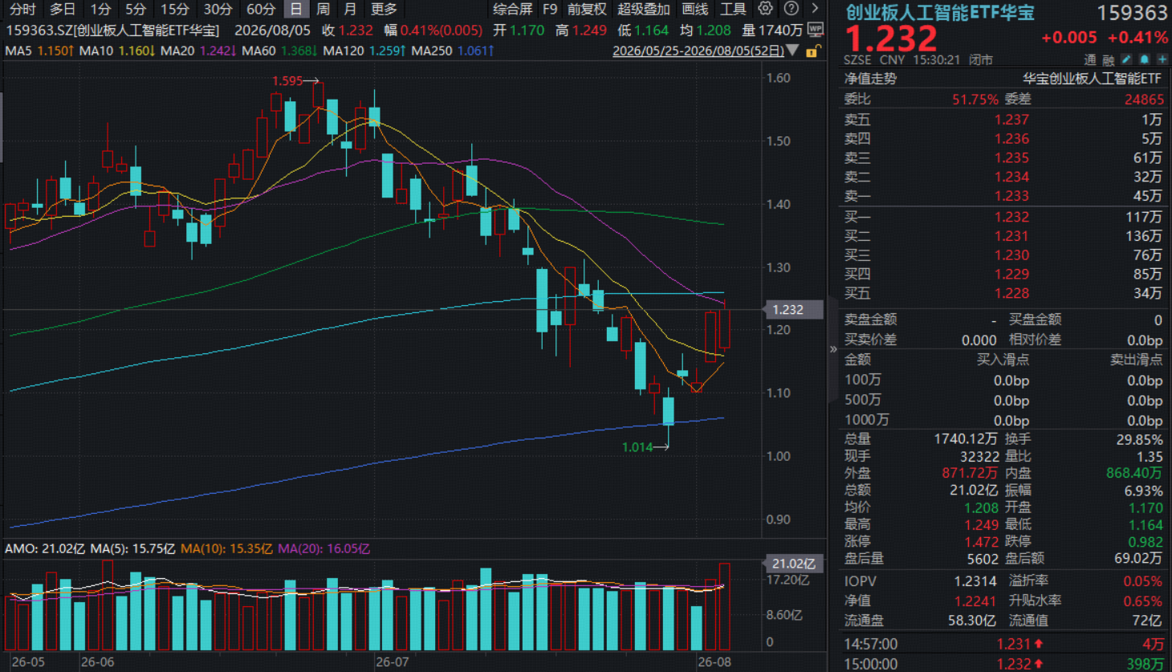This screenshot has width=1172, height=672.
Task: Add stock to watchlist plus icon
Action: pos(1162,59)
